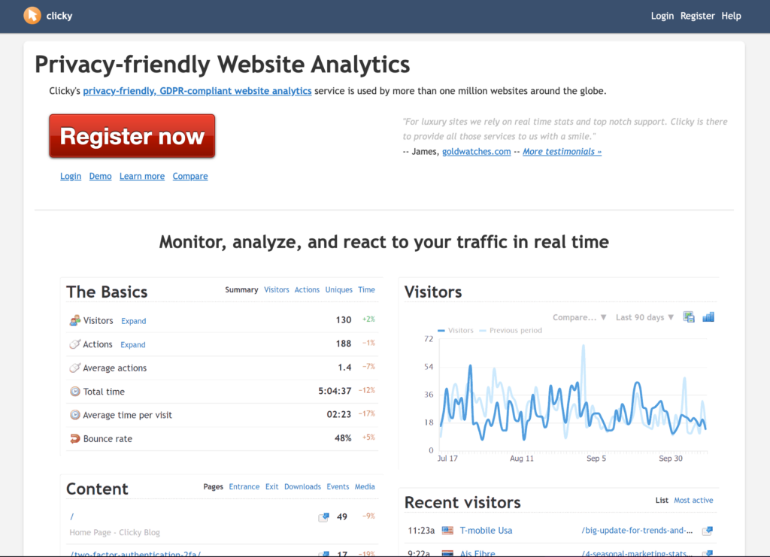The height and width of the screenshot is (557, 770).
Task: Open homepage visitor details icon next to 49
Action: pyautogui.click(x=323, y=516)
